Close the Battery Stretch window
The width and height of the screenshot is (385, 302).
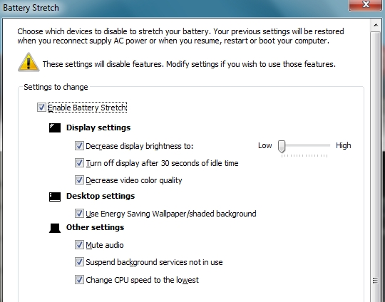point(365,5)
